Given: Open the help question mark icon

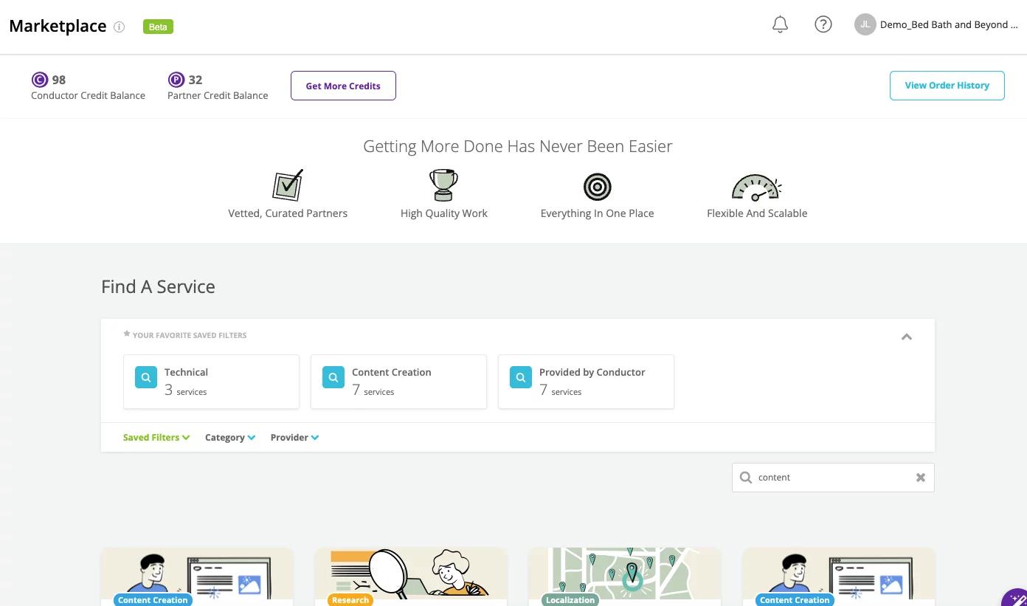Looking at the screenshot, I should (823, 24).
